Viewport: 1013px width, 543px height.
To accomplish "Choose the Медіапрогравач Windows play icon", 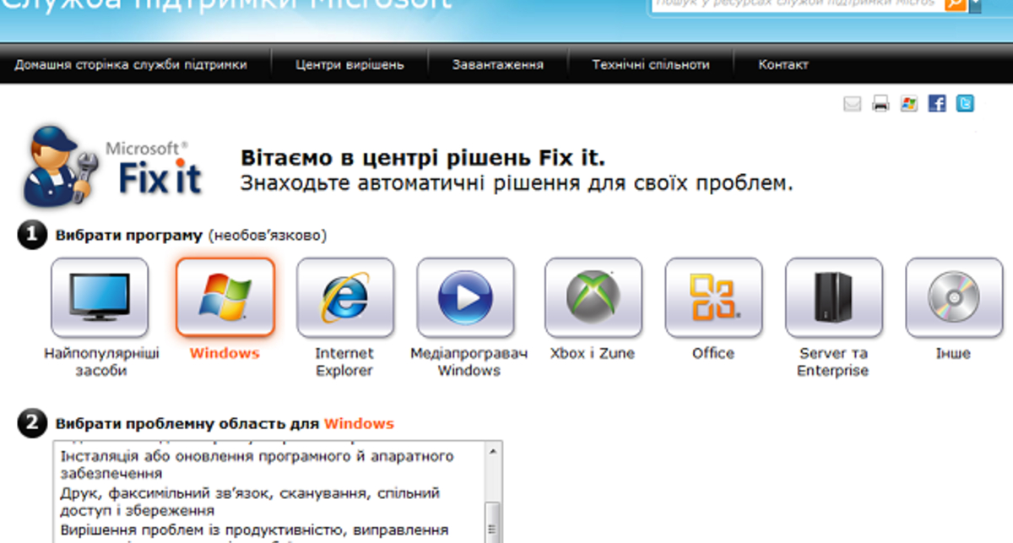I will (x=466, y=297).
